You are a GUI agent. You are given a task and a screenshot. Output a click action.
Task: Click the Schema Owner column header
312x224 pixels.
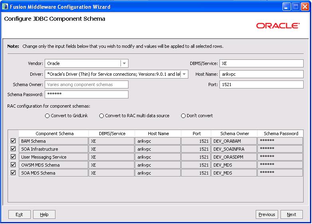click(234, 134)
